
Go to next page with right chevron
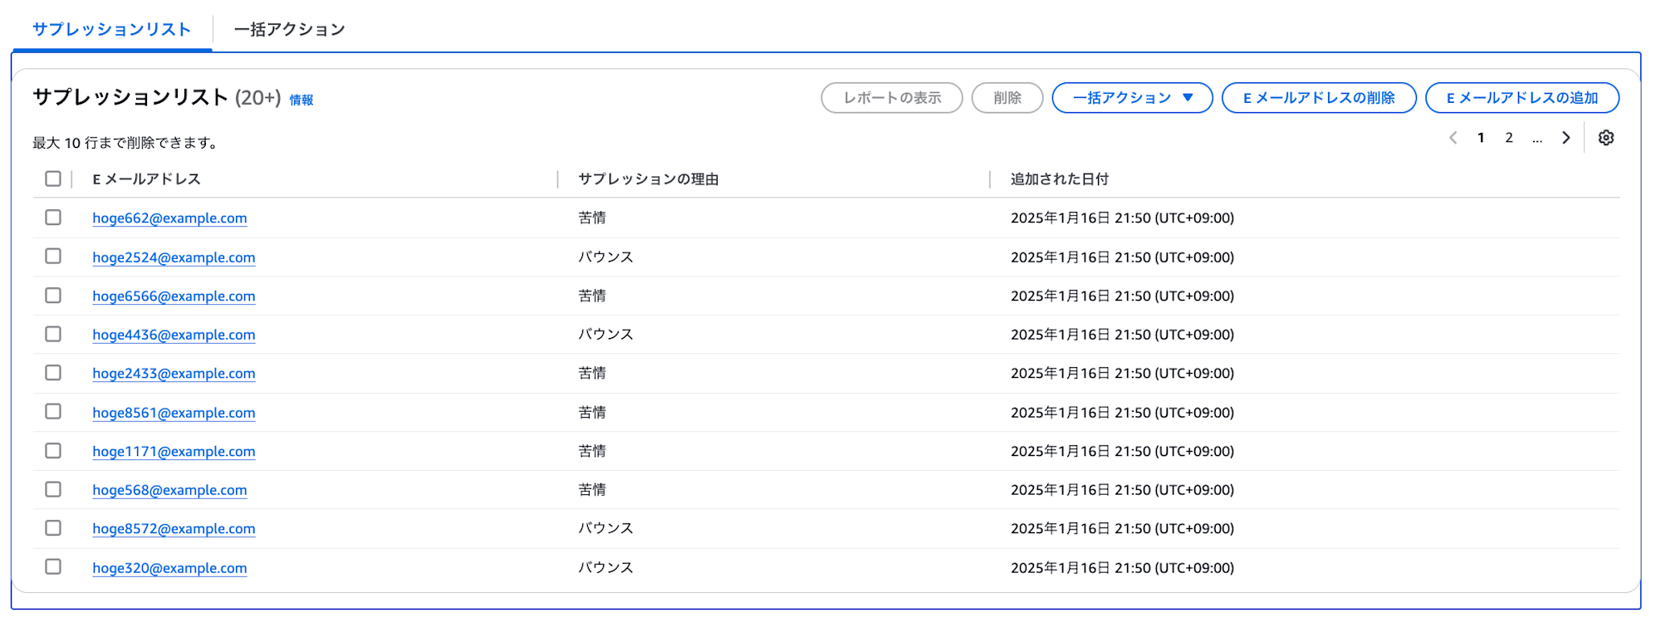click(x=1565, y=138)
